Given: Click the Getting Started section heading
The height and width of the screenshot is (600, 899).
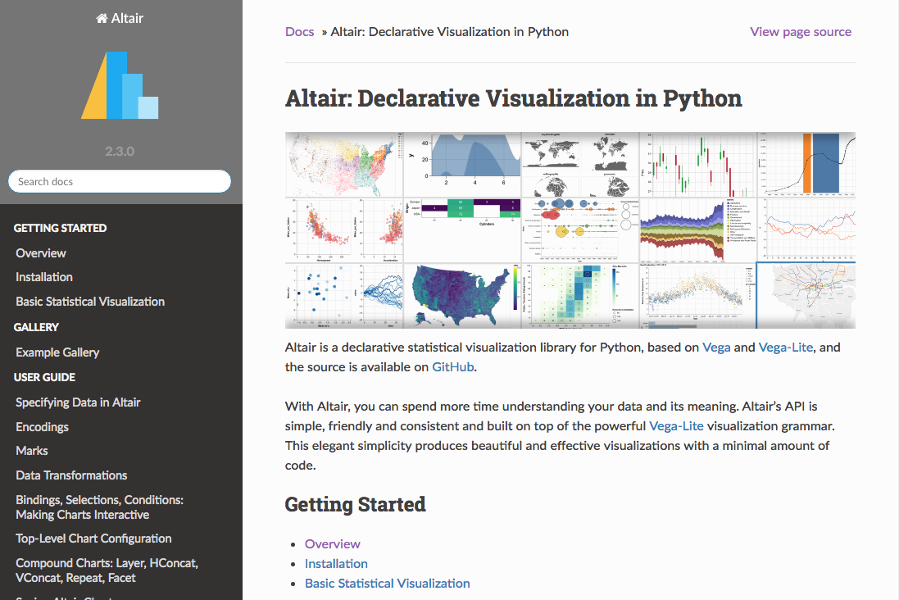Looking at the screenshot, I should click(356, 505).
